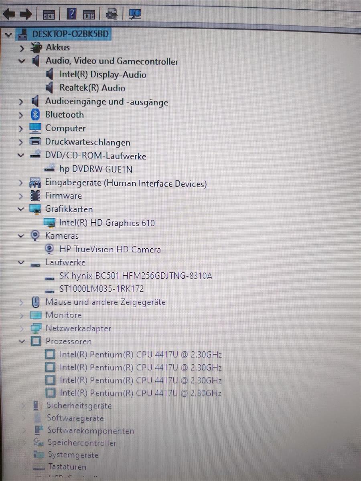This screenshot has height=481, width=361.
Task: Click the Back arrow in toolbar
Action: (x=9, y=14)
